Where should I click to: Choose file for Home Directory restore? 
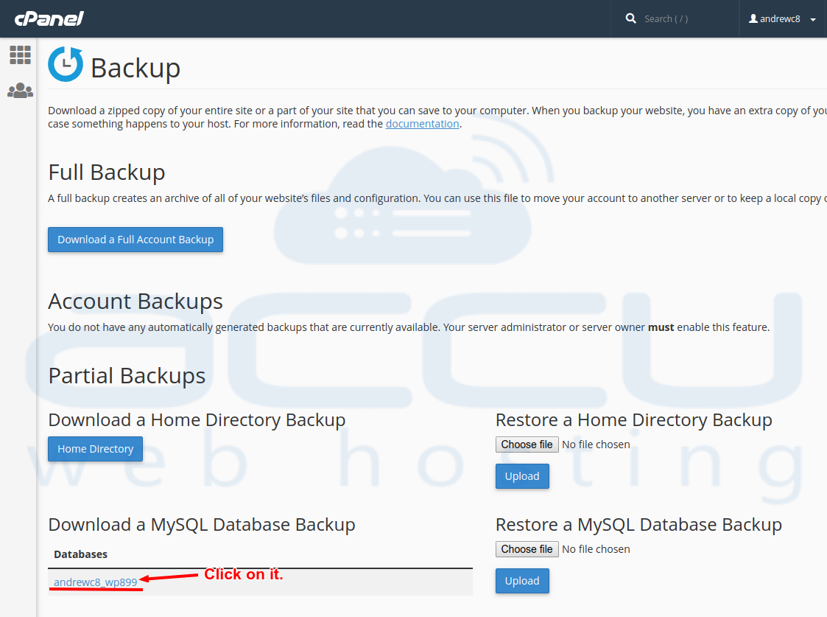coord(527,445)
